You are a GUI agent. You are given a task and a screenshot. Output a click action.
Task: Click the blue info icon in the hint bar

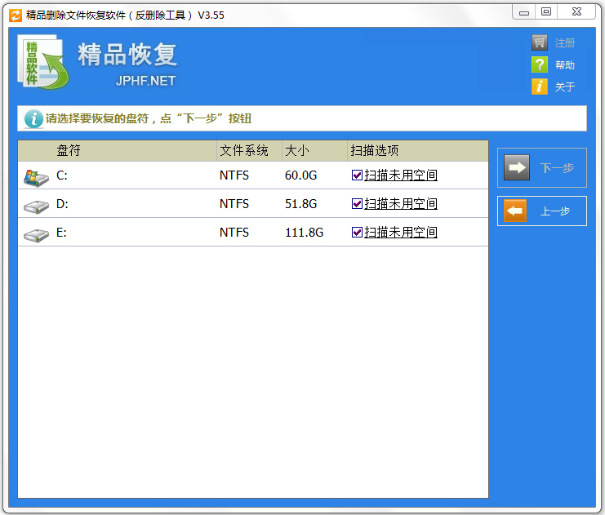tap(33, 118)
